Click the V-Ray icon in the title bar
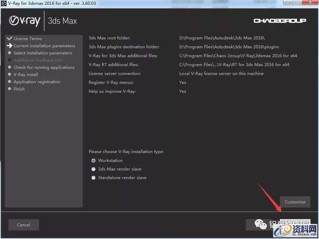Image resolution: width=319 pixels, height=239 pixels. coord(3,3)
